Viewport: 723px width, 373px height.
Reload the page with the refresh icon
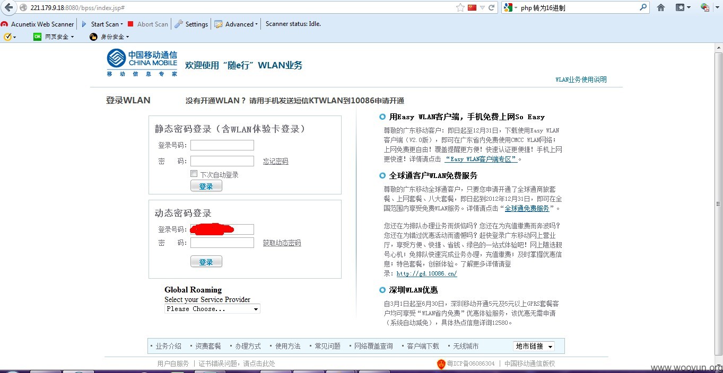point(491,7)
